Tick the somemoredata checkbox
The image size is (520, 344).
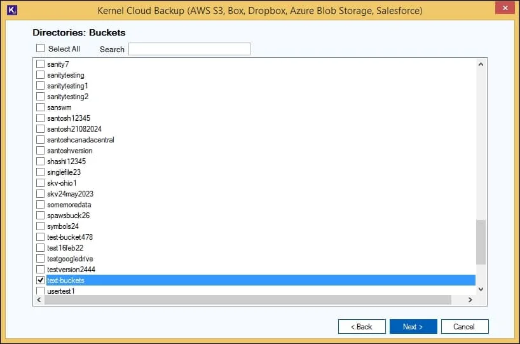coord(41,204)
